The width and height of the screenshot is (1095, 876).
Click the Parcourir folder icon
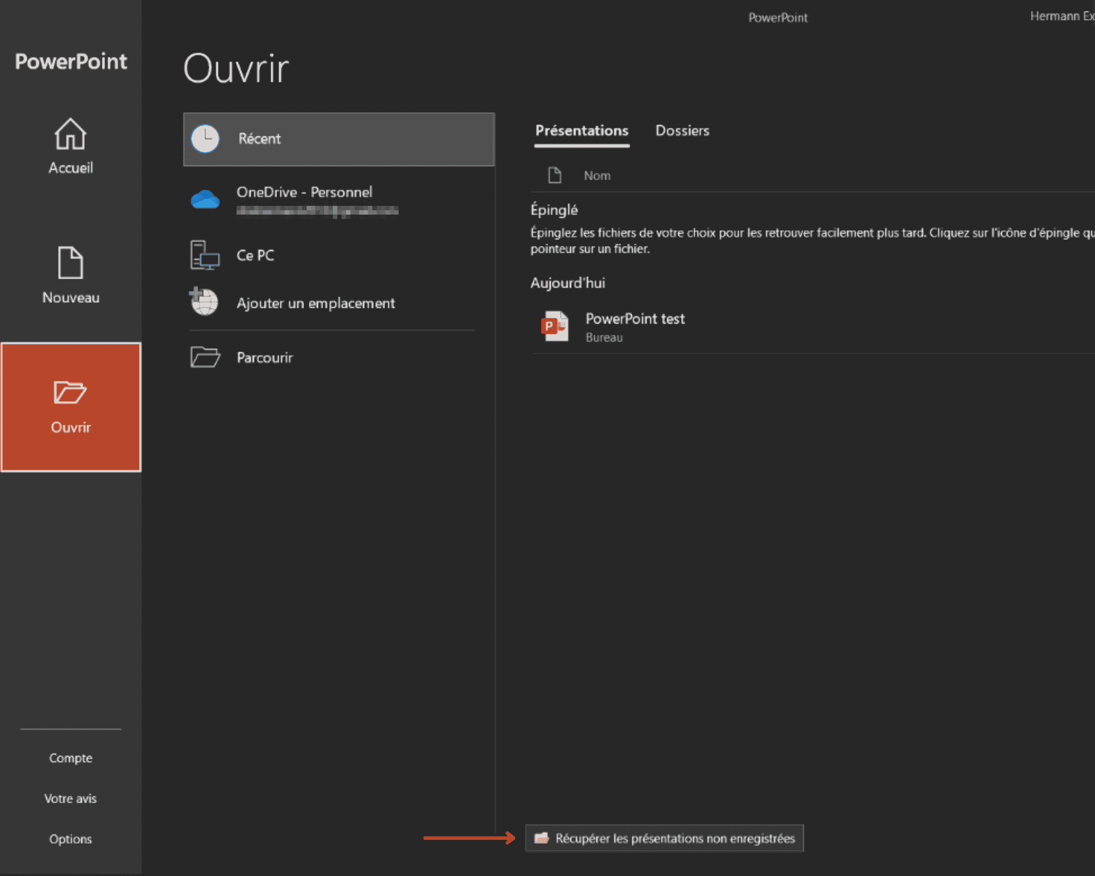pos(205,357)
